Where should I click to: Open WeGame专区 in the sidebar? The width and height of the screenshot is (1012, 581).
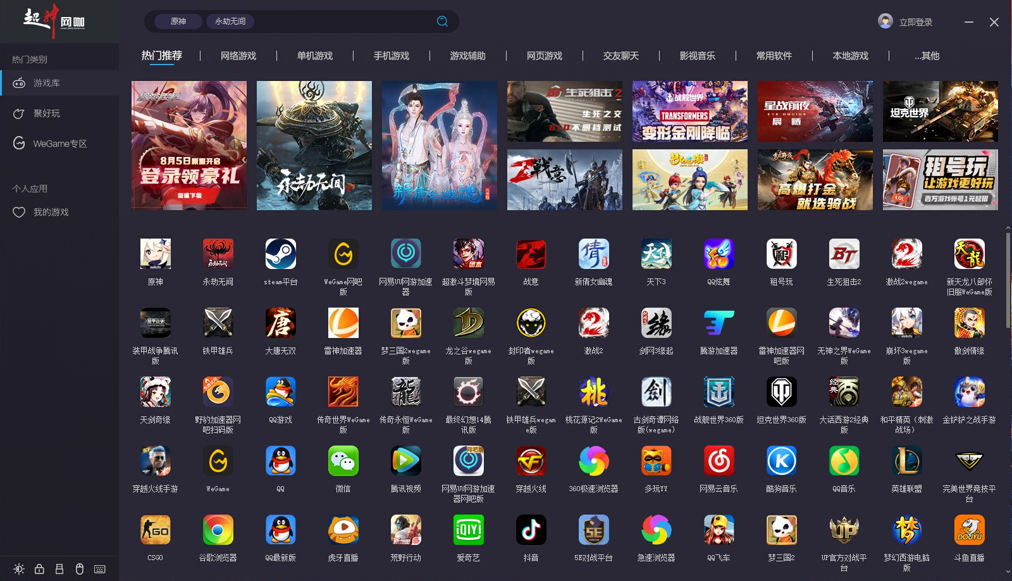click(x=59, y=144)
